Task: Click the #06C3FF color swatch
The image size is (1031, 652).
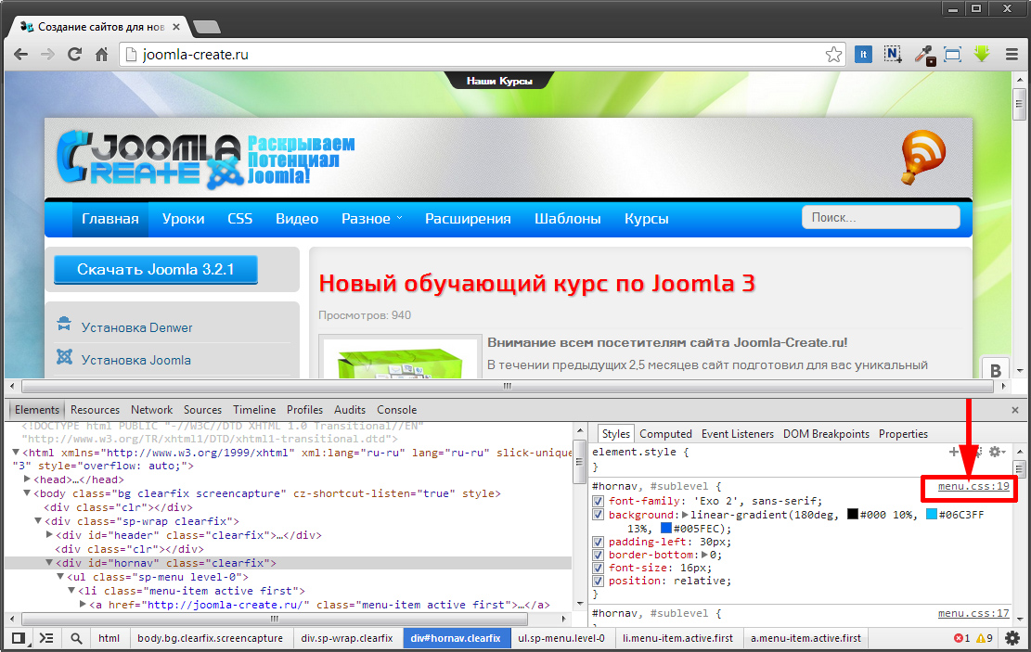Action: tap(931, 515)
